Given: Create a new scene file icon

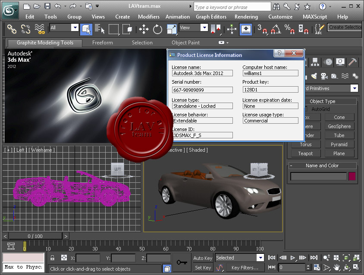Looking at the screenshot, I should [x=27, y=6].
